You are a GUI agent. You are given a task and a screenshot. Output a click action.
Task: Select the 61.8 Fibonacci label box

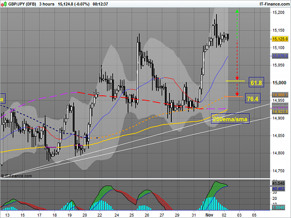pos(256,82)
